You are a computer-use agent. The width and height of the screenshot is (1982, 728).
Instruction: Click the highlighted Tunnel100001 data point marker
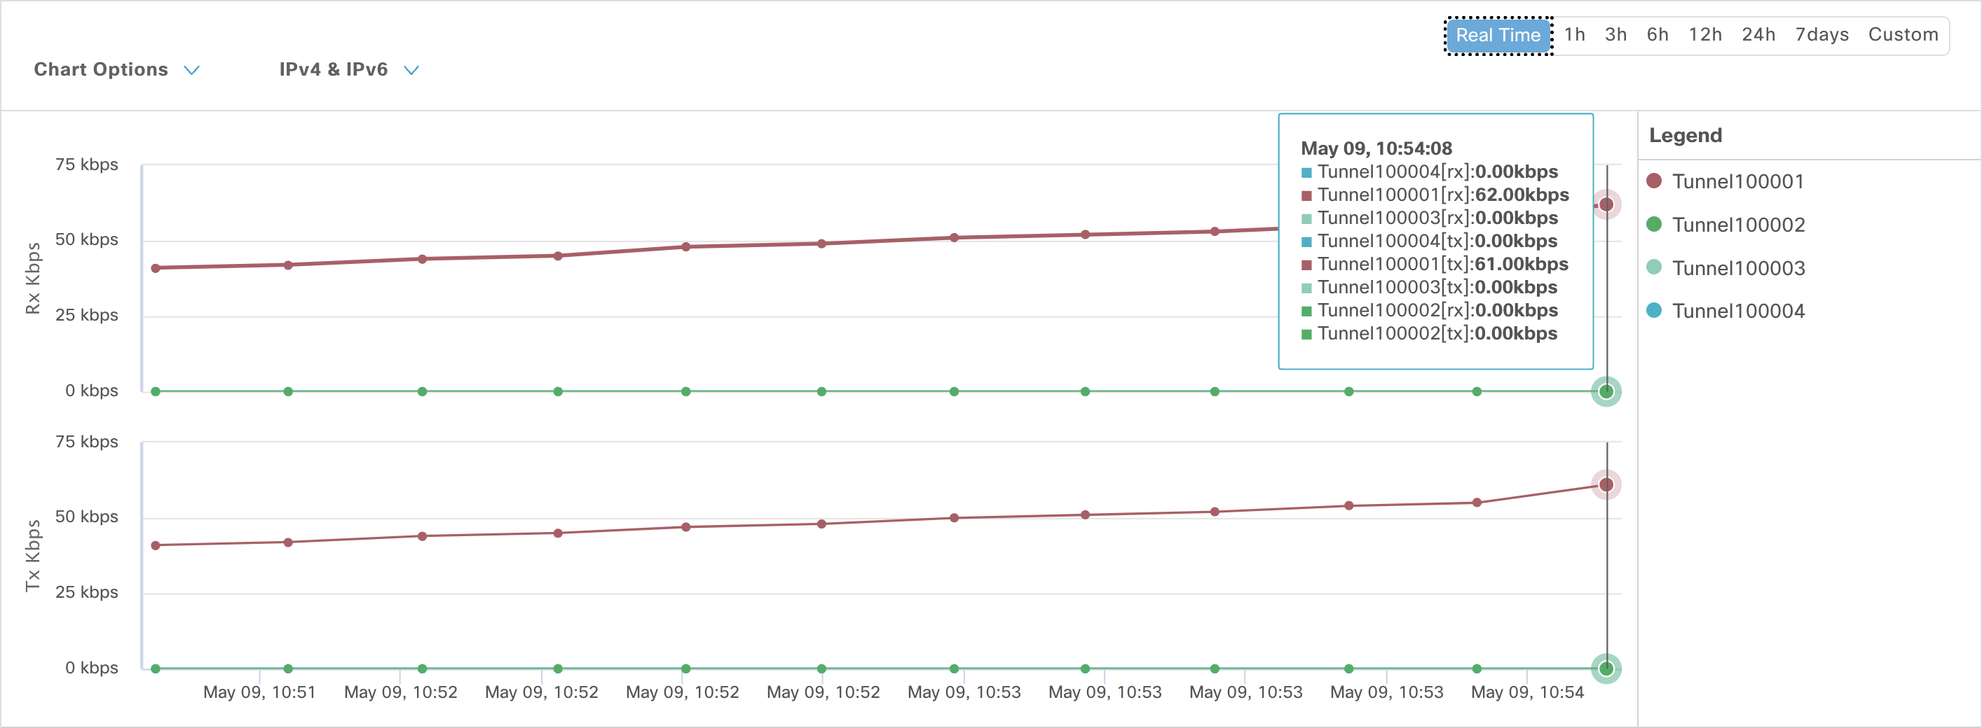click(x=1606, y=203)
